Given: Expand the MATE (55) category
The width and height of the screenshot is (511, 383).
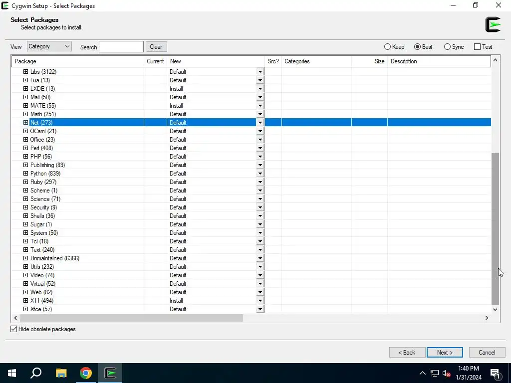Looking at the screenshot, I should pyautogui.click(x=26, y=106).
